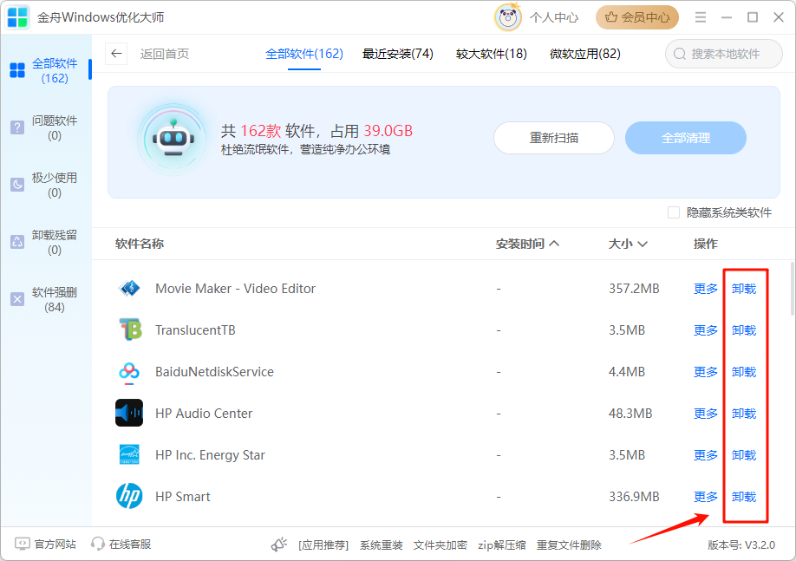The width and height of the screenshot is (796, 561).
Task: Click the BaiduNetdiskService app icon
Action: click(129, 372)
